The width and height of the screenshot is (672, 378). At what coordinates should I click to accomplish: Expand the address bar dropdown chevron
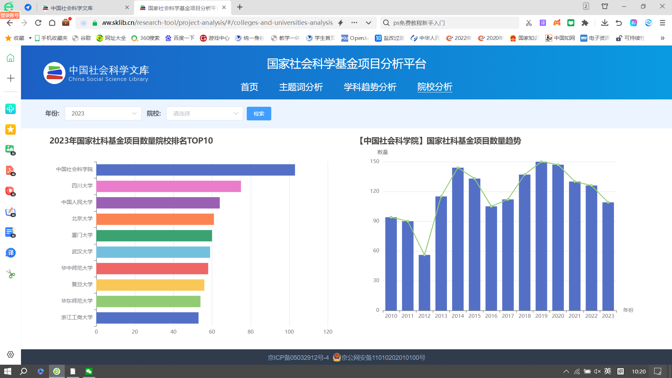369,23
